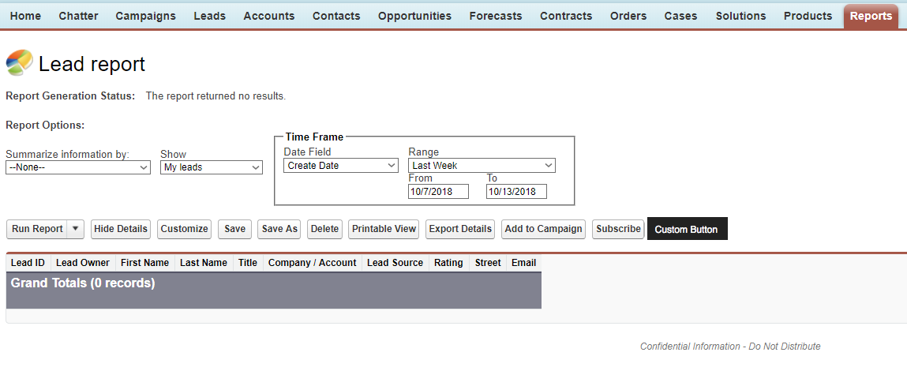Click the From date input field
Image resolution: width=907 pixels, height=371 pixels.
tap(438, 192)
